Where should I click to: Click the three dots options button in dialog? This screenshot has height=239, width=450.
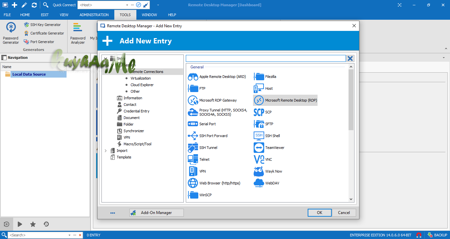click(x=113, y=213)
